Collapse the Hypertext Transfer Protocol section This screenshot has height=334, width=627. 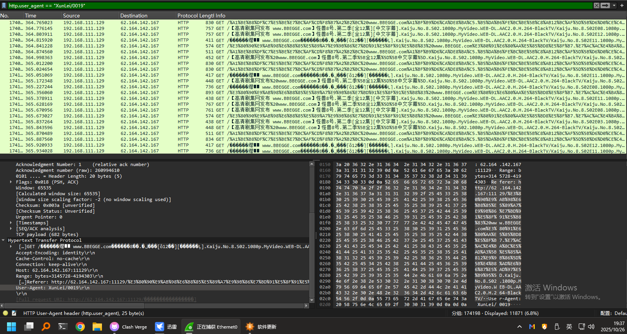[4, 240]
